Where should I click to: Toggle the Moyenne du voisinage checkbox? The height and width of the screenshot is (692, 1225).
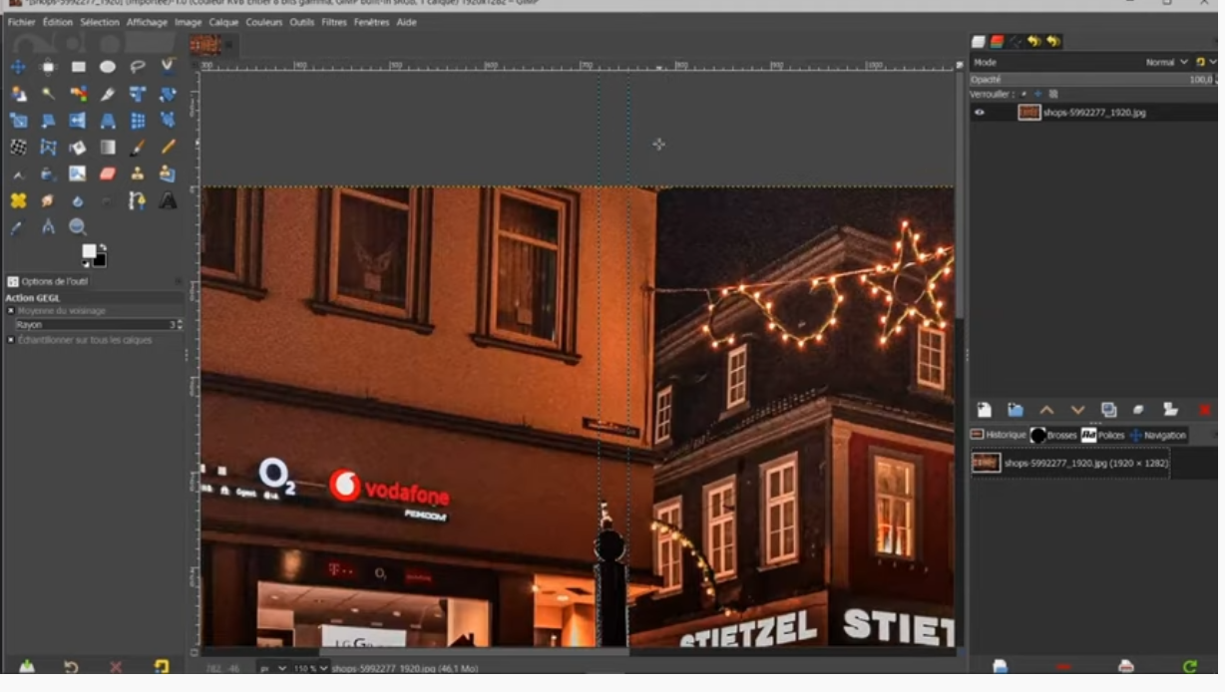click(11, 311)
